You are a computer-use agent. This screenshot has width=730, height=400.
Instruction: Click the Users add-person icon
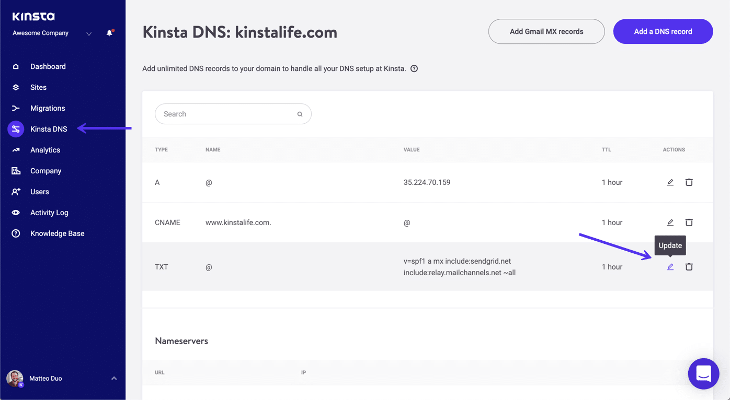[16, 192]
